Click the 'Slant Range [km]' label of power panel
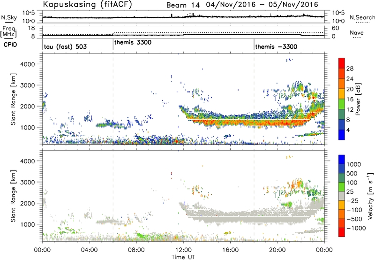 tap(13, 99)
